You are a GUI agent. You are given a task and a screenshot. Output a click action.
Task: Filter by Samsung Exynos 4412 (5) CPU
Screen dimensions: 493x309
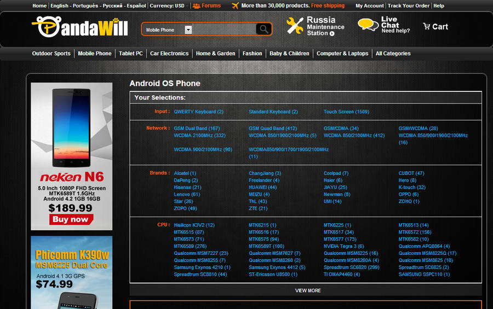pyautogui.click(x=277, y=267)
